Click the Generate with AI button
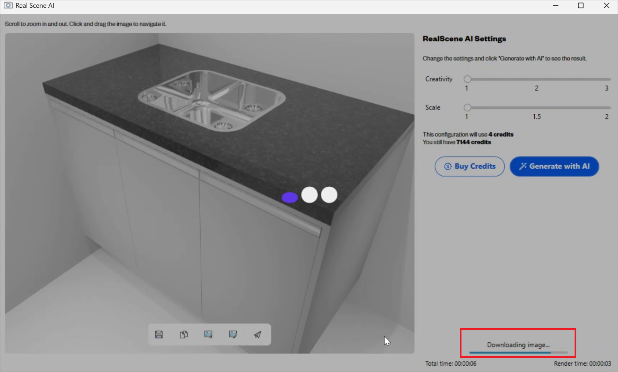This screenshot has height=372, width=618. [554, 166]
